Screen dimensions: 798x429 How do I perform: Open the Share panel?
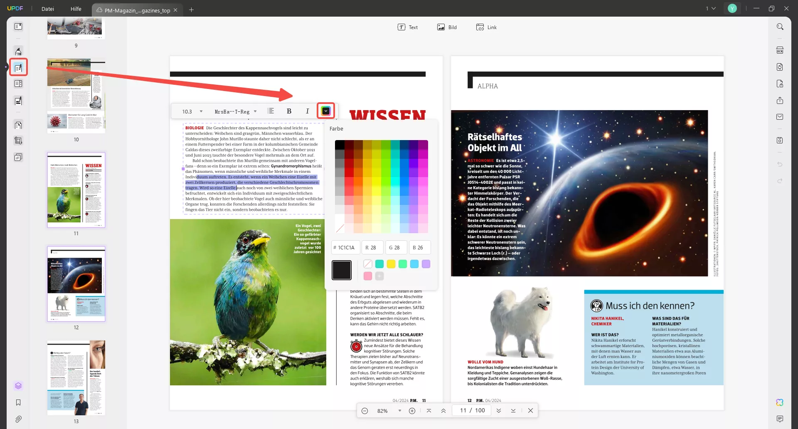point(780,101)
